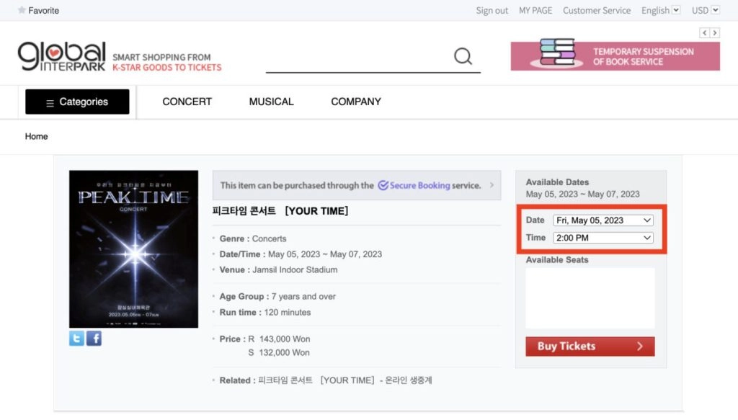The width and height of the screenshot is (738, 420).
Task: Open the Date dropdown
Action: 603,220
